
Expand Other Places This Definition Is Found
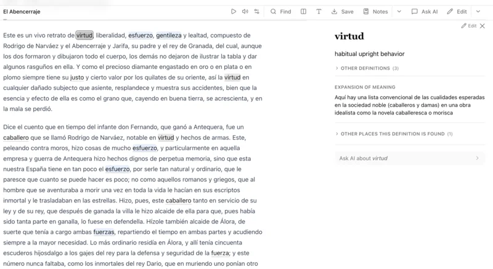394,134
